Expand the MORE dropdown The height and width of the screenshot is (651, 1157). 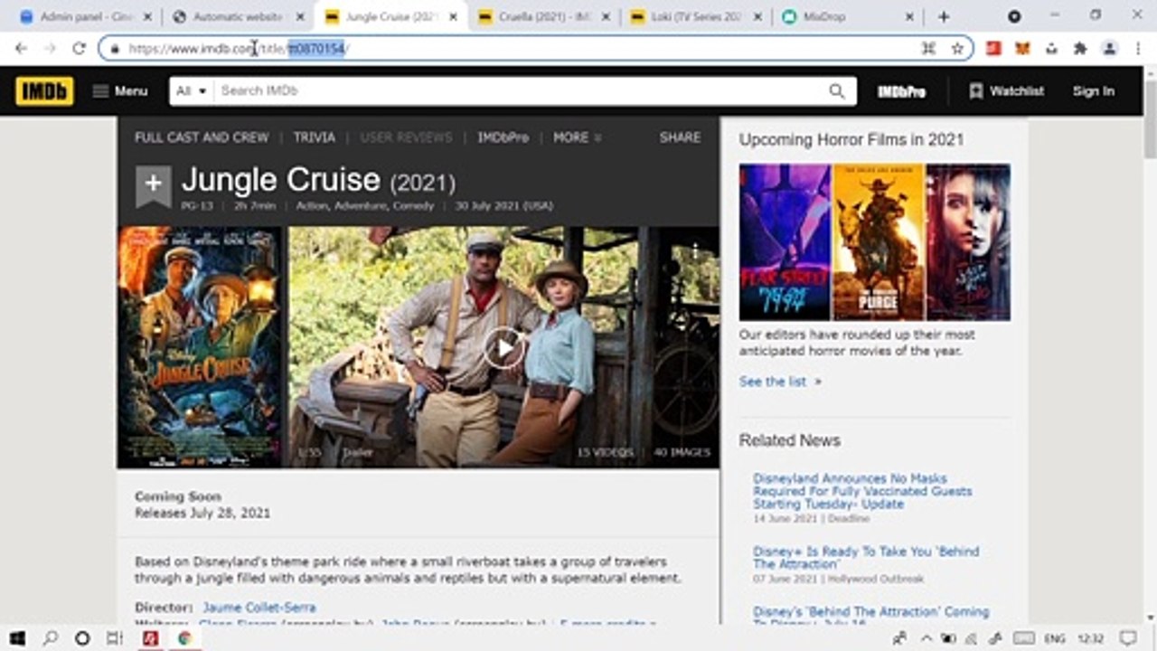[577, 137]
